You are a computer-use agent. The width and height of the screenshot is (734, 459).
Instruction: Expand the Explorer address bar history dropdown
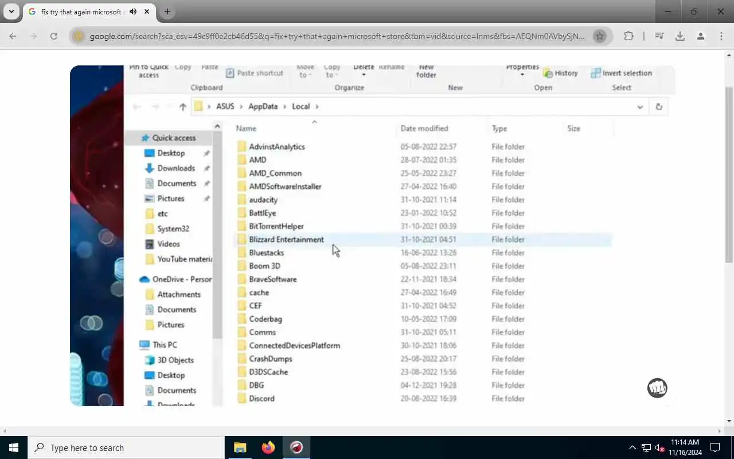pyautogui.click(x=640, y=107)
